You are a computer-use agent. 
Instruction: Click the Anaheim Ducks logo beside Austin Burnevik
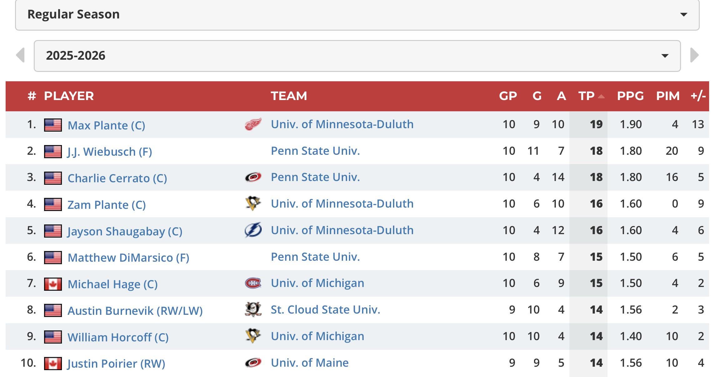click(253, 309)
